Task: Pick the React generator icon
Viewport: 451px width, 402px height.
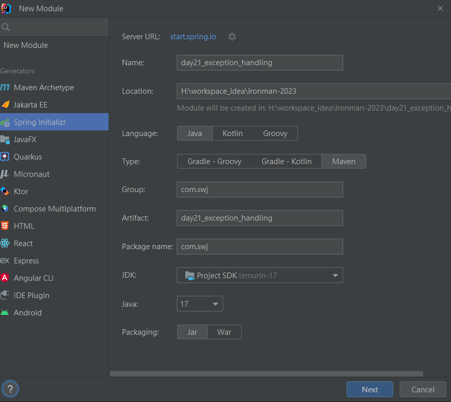Action: 5,244
